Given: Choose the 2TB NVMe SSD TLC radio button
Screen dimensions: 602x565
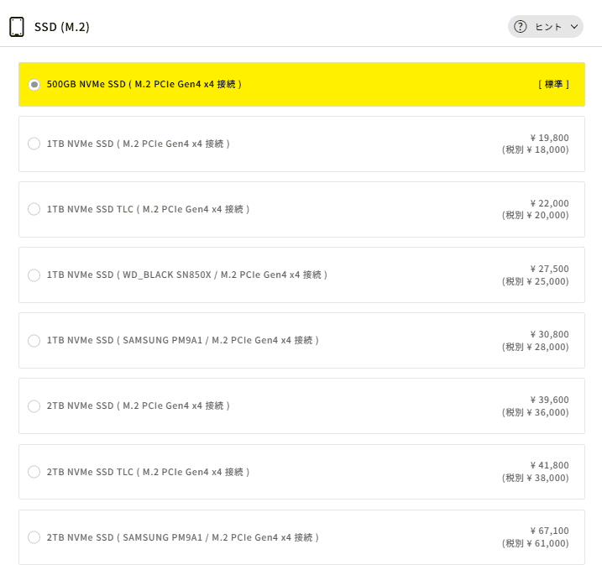Looking at the screenshot, I should coord(34,472).
